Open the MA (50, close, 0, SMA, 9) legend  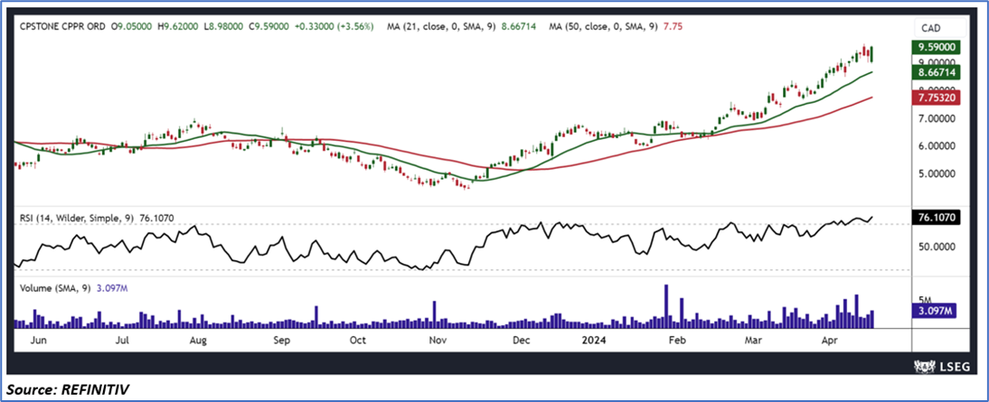point(605,27)
